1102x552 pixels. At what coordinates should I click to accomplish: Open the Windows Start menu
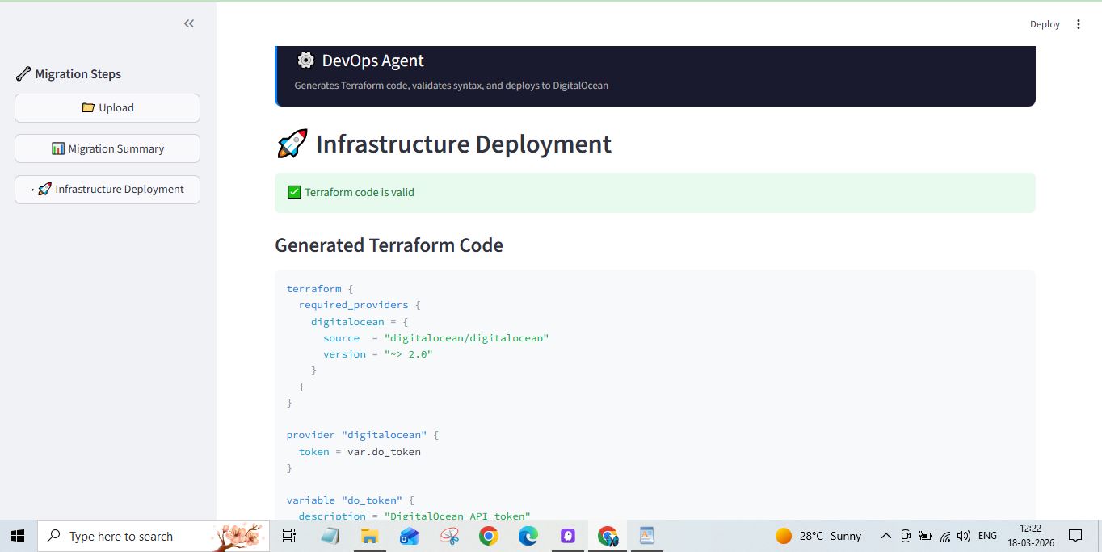click(x=18, y=536)
